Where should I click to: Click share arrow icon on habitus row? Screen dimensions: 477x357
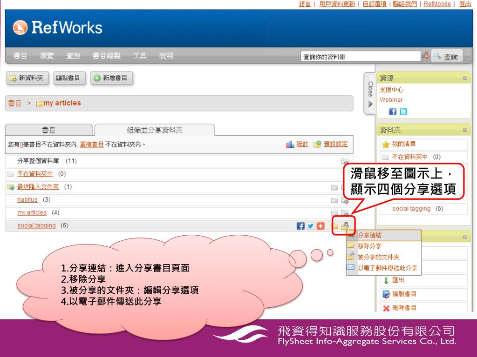[x=345, y=200]
